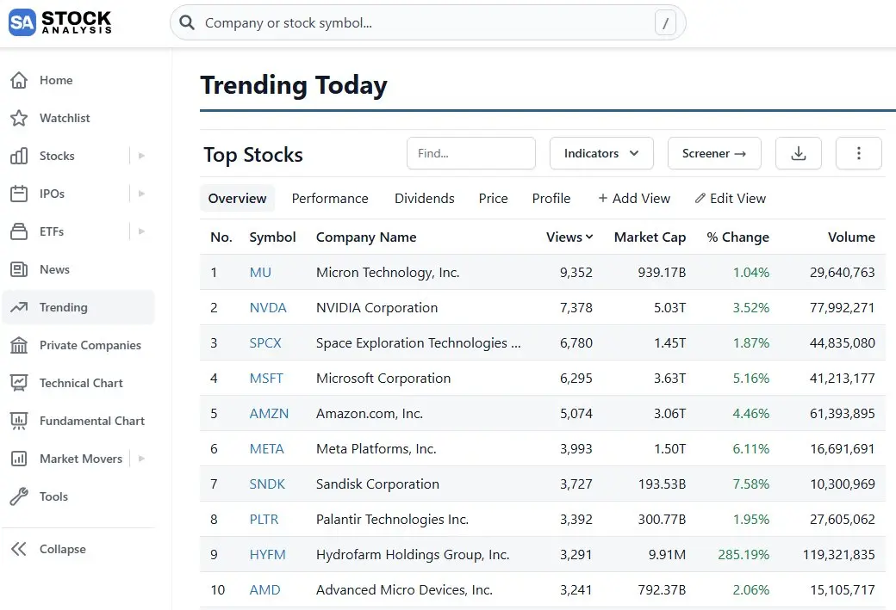Switch to the Performance tab
Image resolution: width=896 pixels, height=610 pixels.
pos(330,198)
